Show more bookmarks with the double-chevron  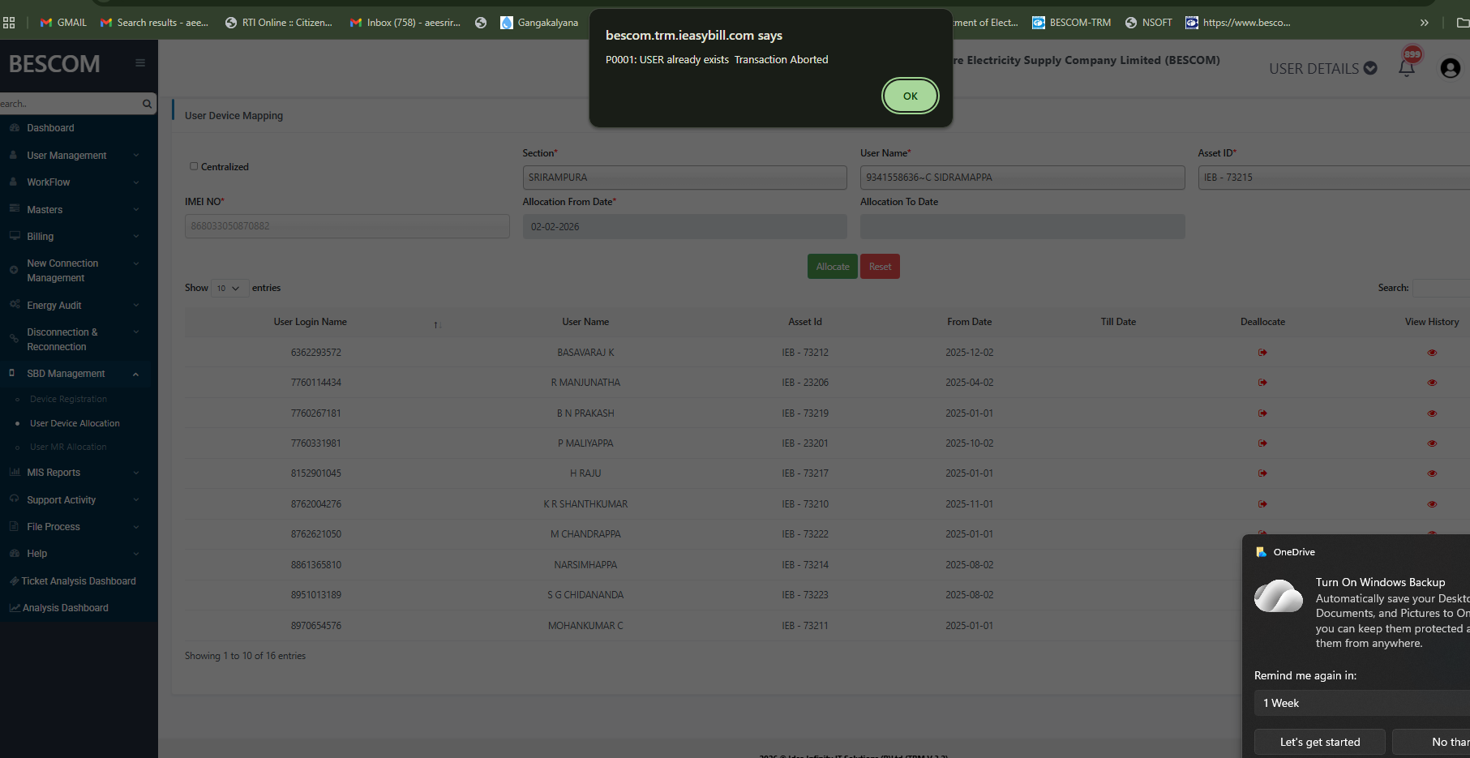1424,23
